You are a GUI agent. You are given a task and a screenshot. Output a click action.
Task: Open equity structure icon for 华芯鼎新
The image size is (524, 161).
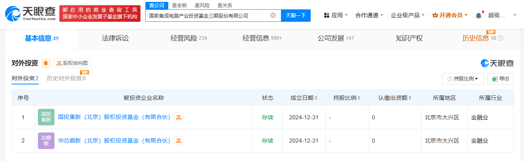[x=179, y=141]
